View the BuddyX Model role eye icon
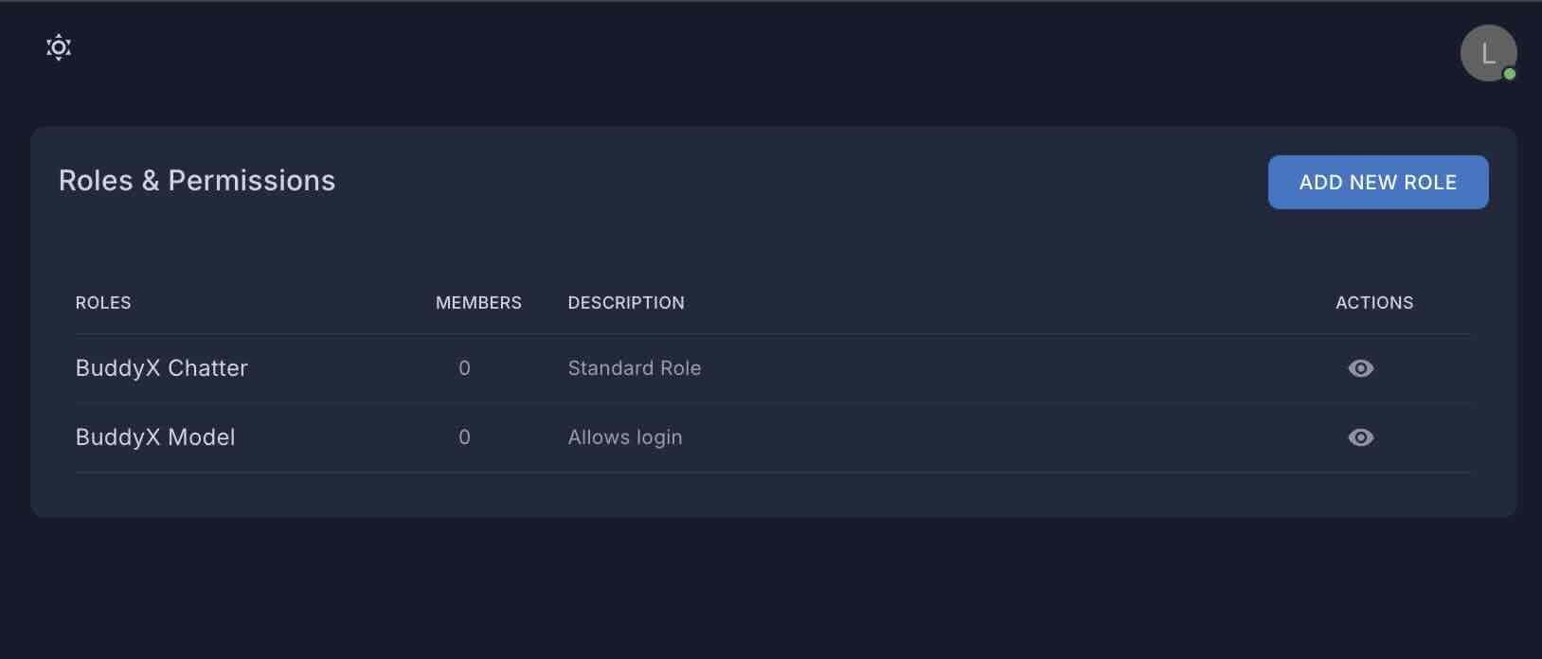The height and width of the screenshot is (659, 1542). pos(1360,437)
